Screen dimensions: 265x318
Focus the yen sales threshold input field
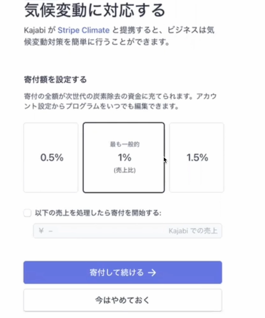[127, 231]
